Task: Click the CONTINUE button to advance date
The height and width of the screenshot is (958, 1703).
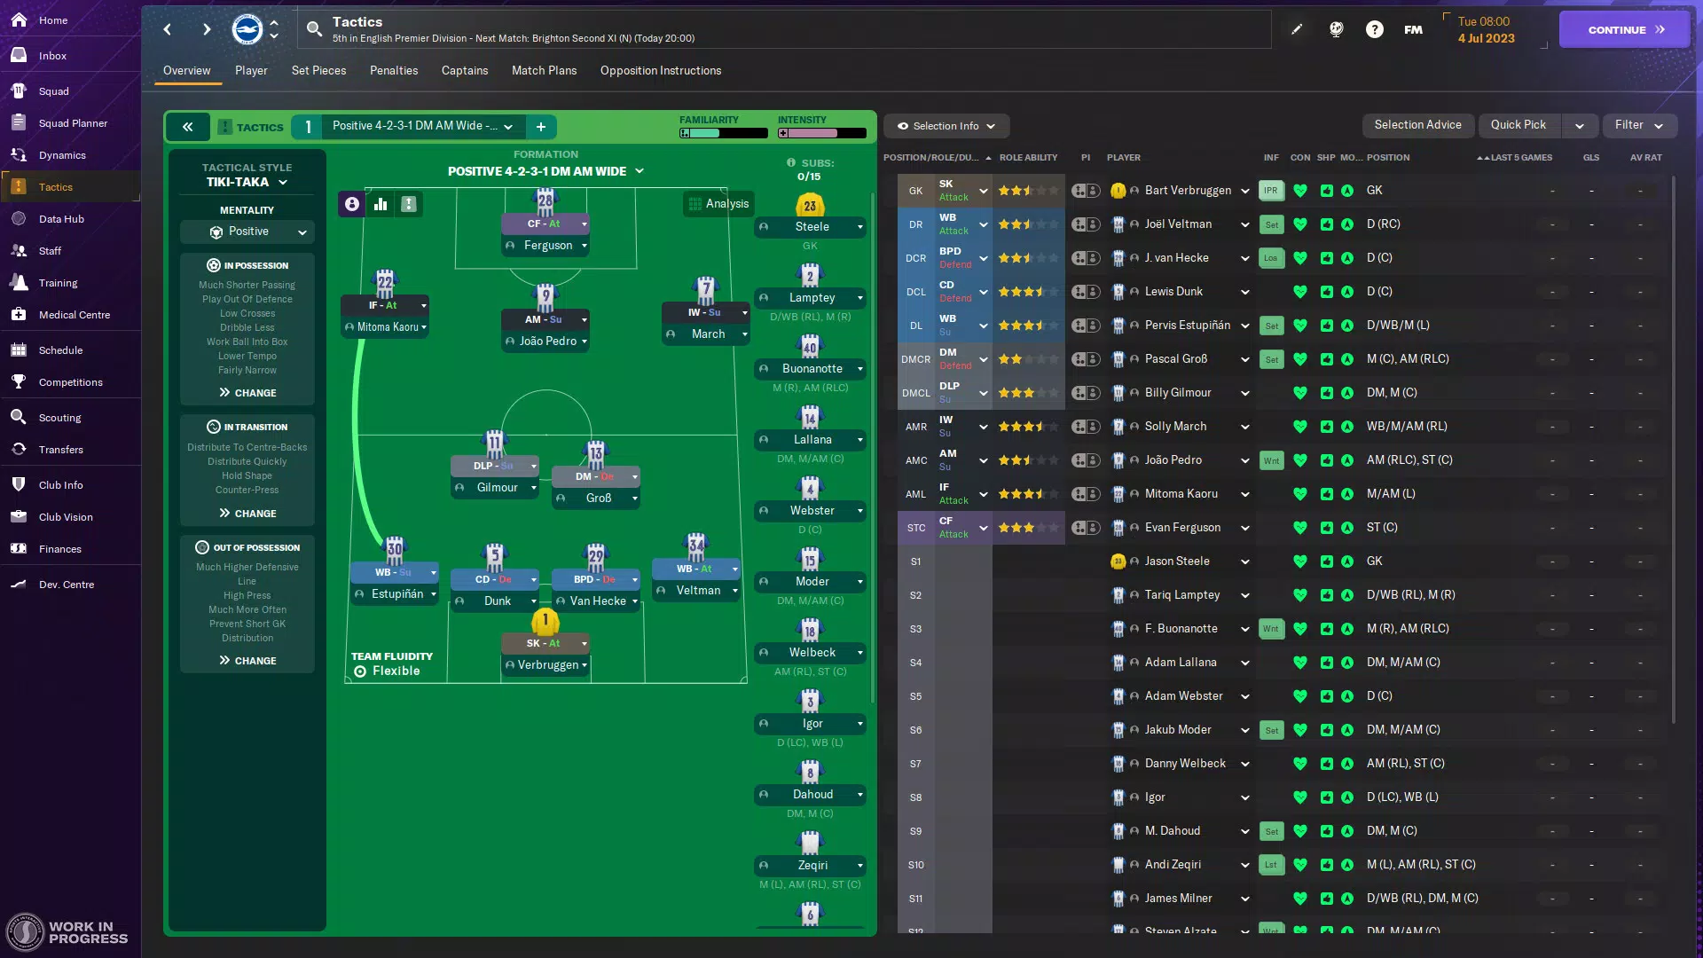Action: [x=1622, y=29]
